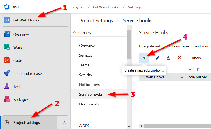Click the Service hooks heading breadcrumb
This screenshot has height=129, width=211.
(137, 21)
